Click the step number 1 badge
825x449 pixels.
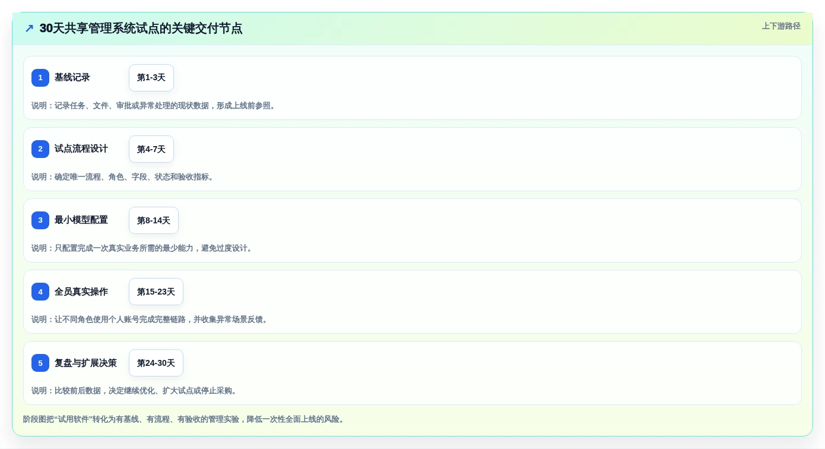[x=40, y=78]
